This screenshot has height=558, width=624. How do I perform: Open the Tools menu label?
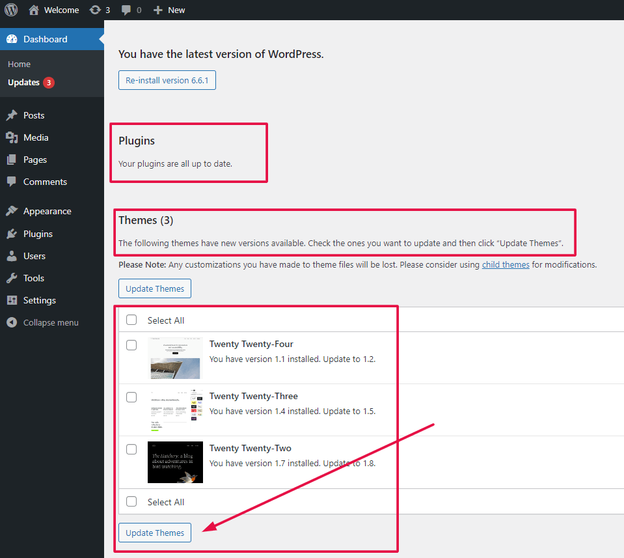point(33,278)
